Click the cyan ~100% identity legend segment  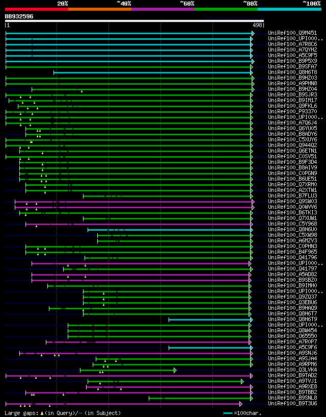point(289,9)
